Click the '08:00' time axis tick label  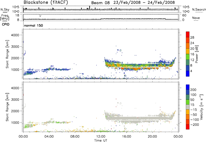click(75, 137)
